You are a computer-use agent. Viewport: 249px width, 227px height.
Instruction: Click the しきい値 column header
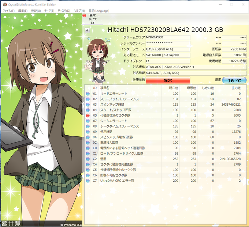[x=208, y=88]
